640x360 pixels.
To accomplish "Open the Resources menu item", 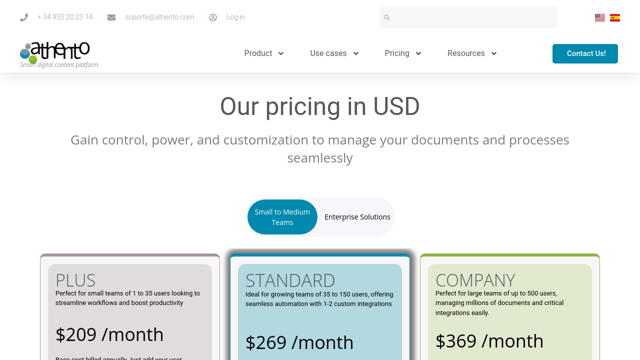I will tap(466, 53).
